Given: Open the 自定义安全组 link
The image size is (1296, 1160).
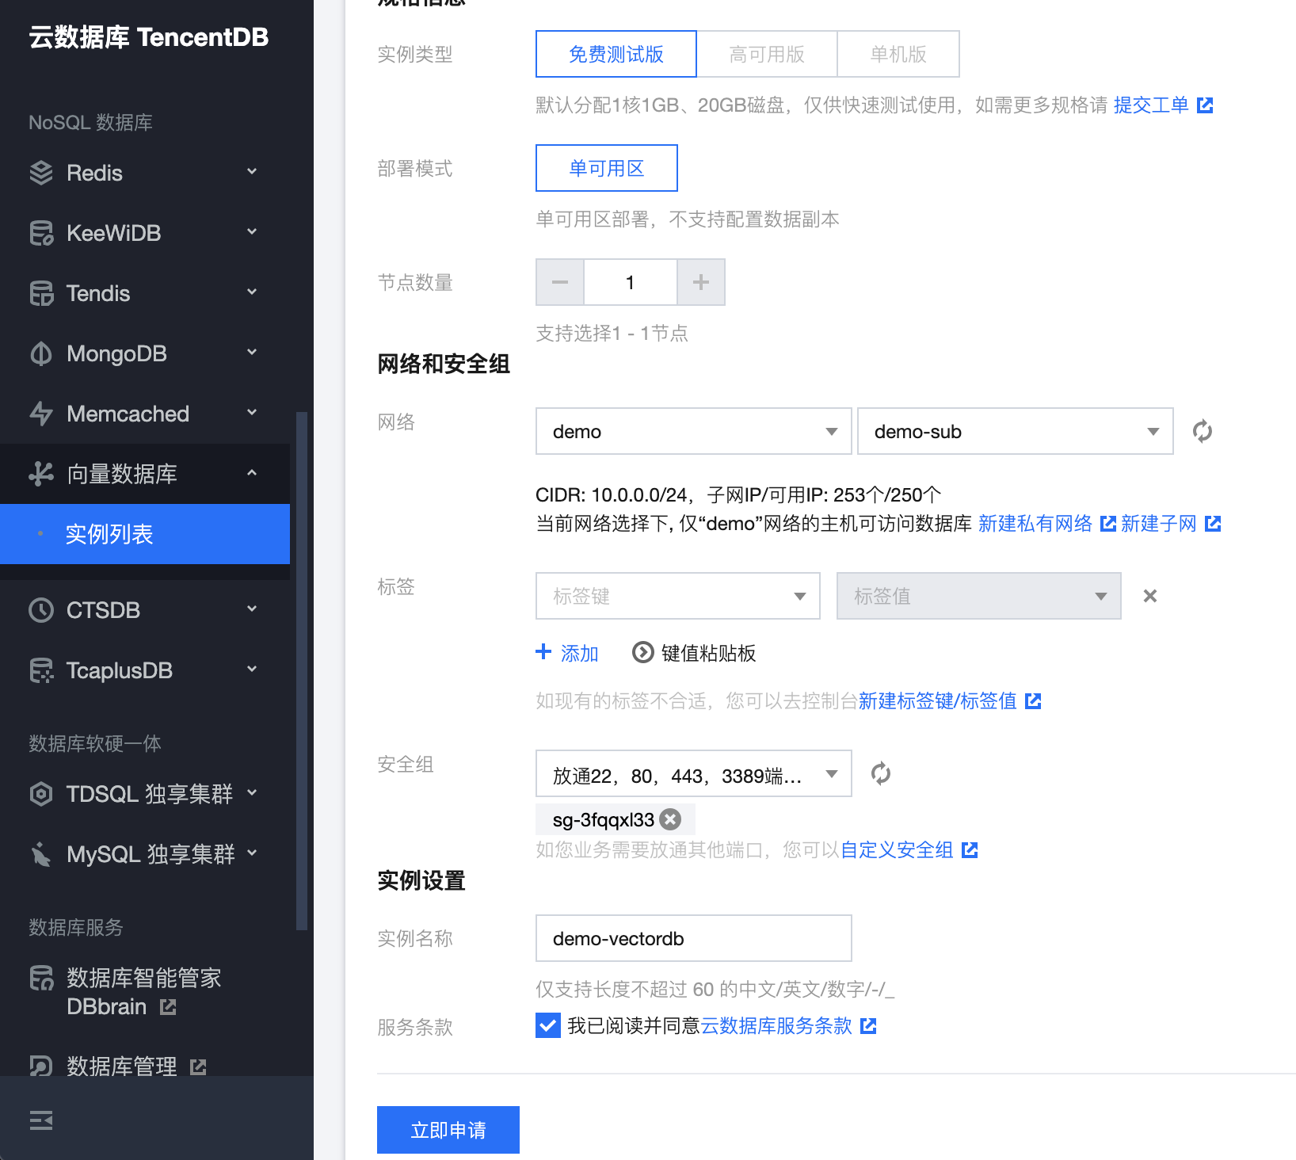Looking at the screenshot, I should coord(897,850).
